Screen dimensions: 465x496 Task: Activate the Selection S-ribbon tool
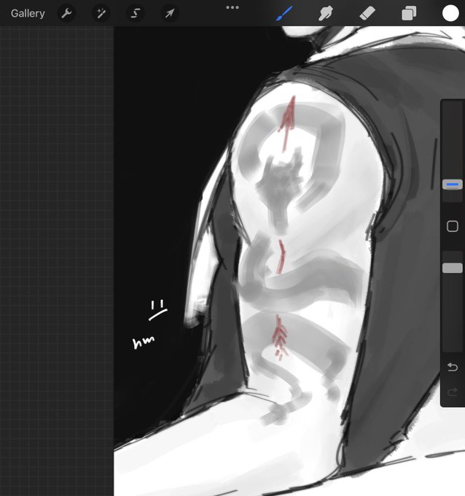click(x=136, y=13)
